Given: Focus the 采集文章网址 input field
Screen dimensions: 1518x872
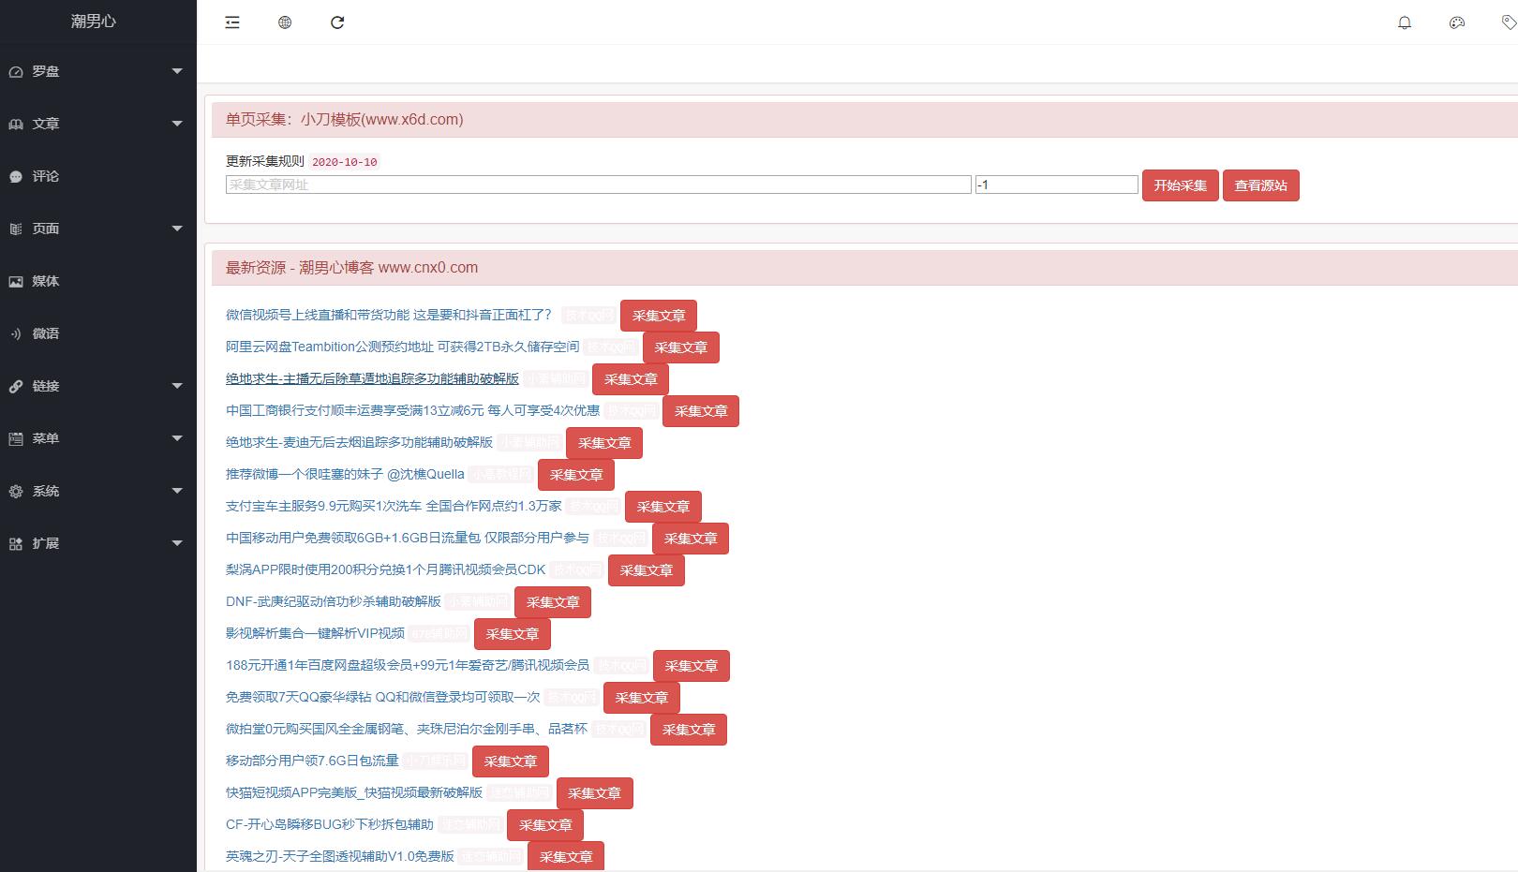Looking at the screenshot, I should click(598, 185).
